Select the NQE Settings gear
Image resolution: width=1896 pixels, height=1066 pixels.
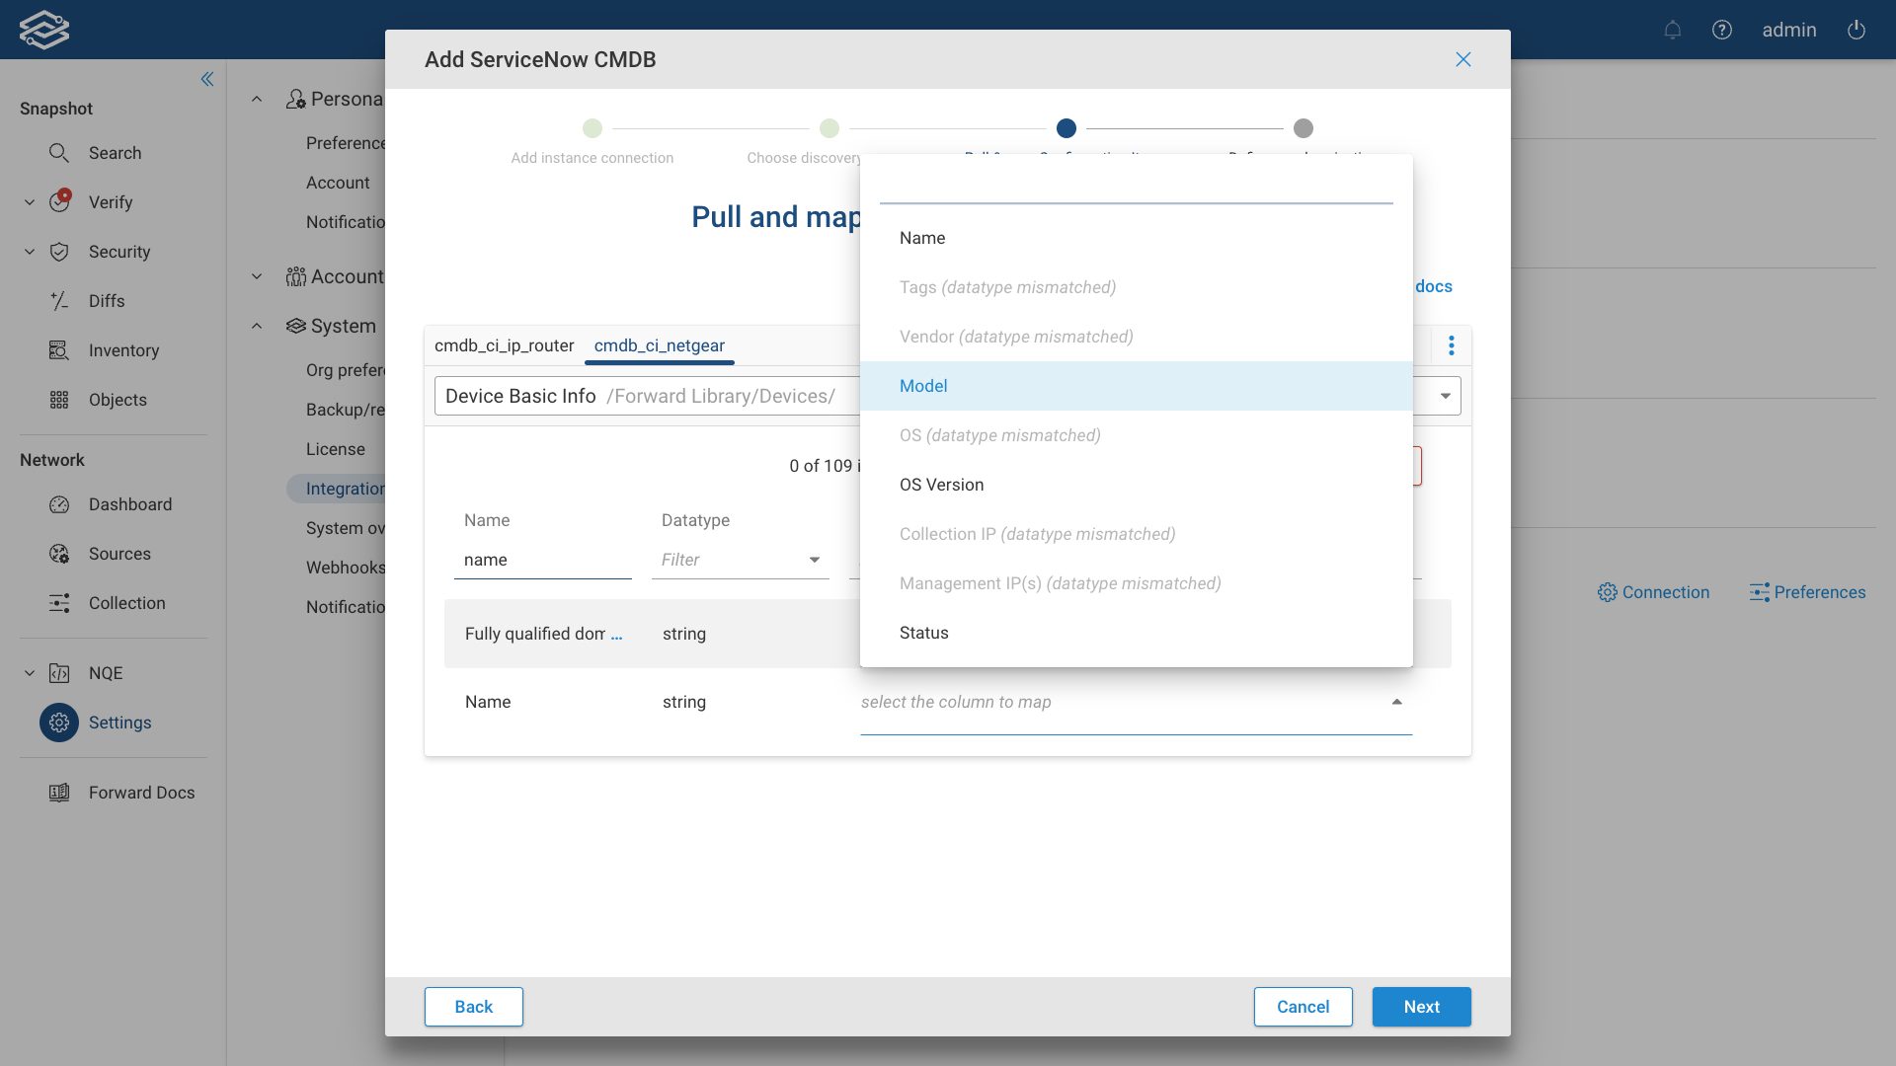58,723
